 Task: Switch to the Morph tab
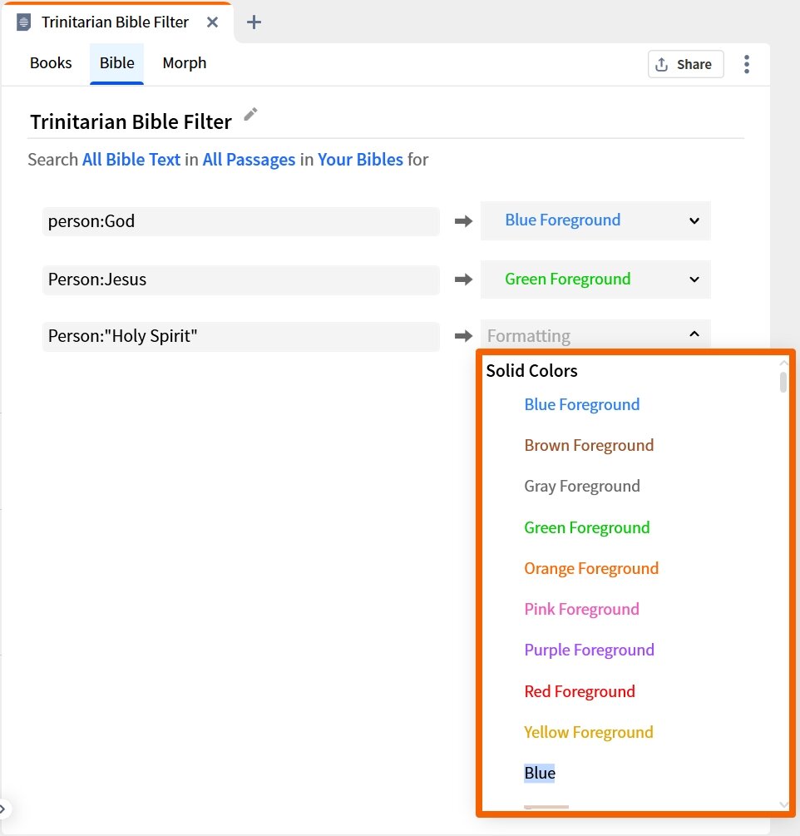184,63
